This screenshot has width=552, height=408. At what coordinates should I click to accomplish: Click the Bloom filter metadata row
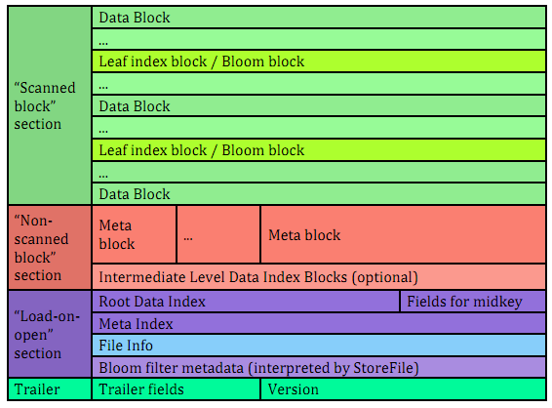click(319, 367)
